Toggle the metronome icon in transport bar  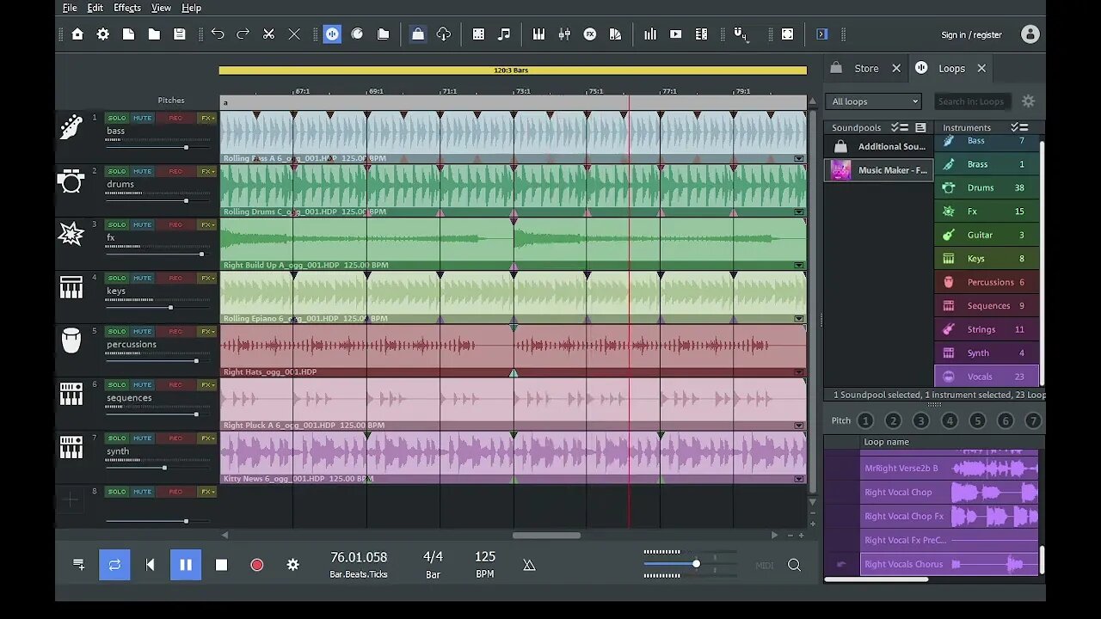tap(529, 565)
